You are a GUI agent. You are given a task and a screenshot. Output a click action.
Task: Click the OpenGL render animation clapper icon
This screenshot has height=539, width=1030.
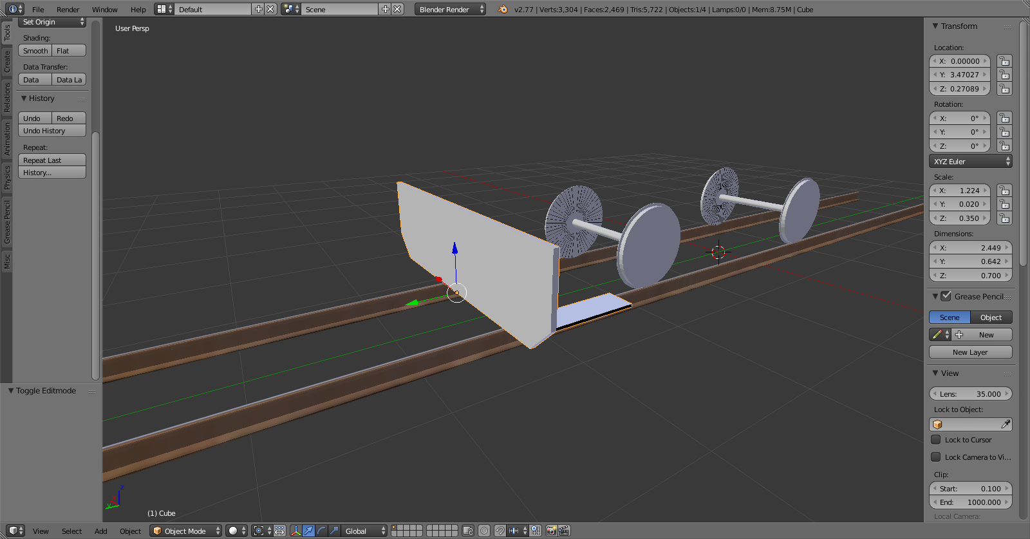pos(564,531)
